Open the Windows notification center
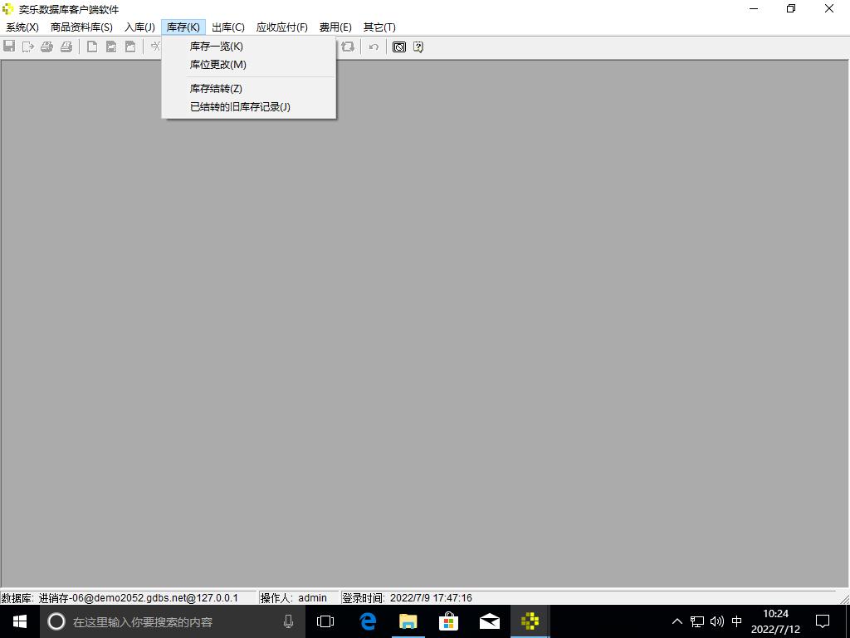Screen dimensions: 850x638 click(x=823, y=621)
